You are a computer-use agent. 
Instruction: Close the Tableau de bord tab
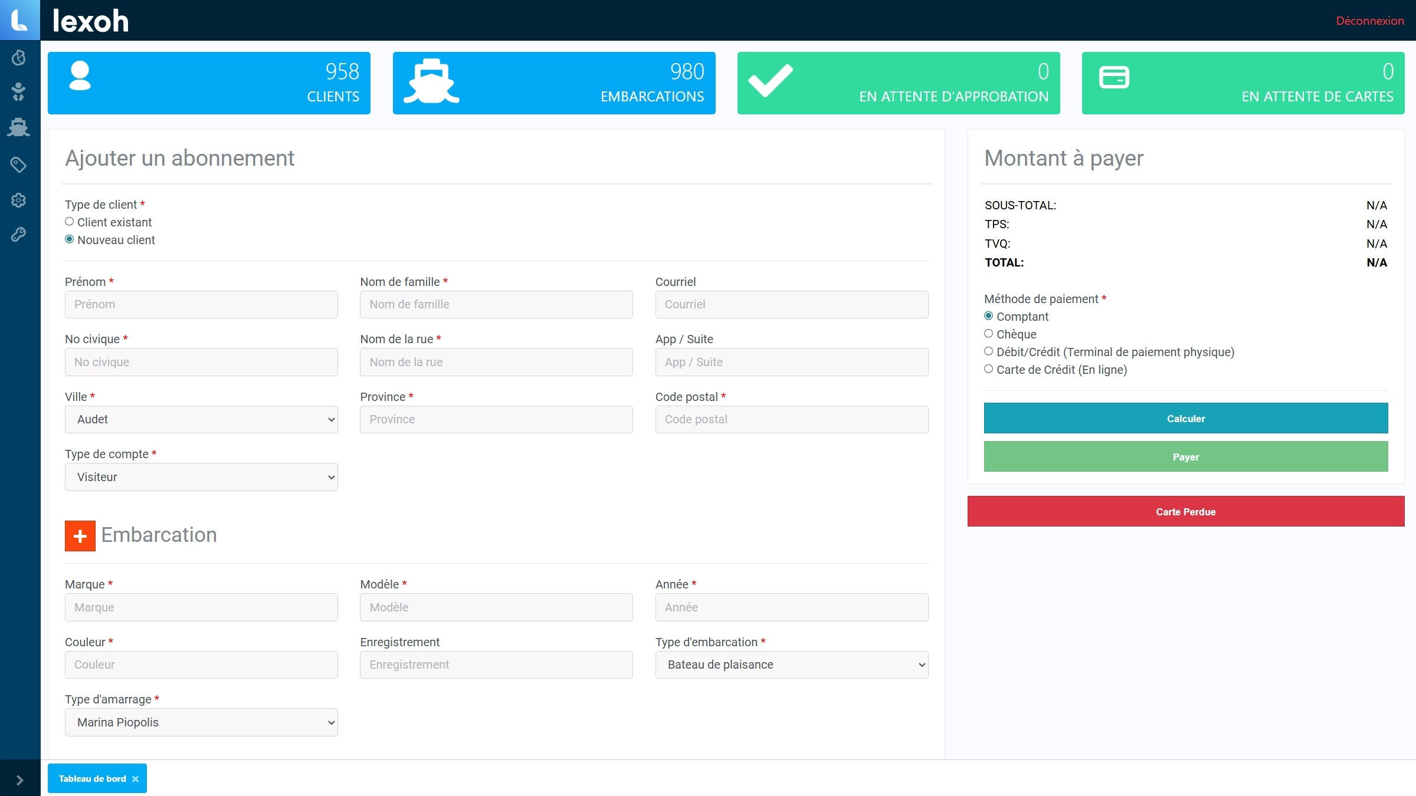coord(136,779)
